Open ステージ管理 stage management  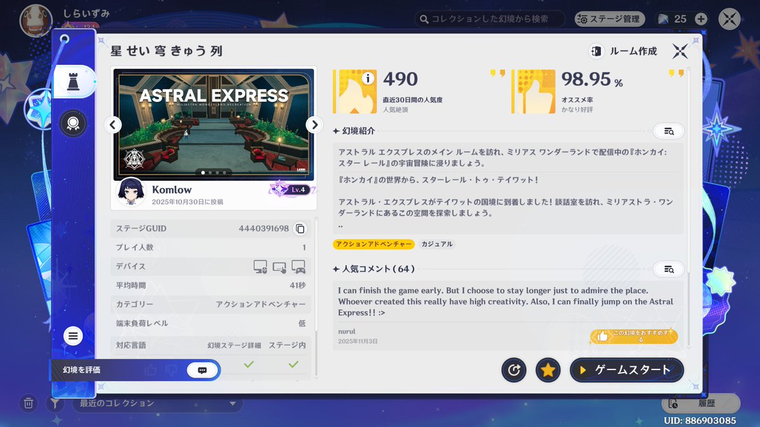[609, 19]
